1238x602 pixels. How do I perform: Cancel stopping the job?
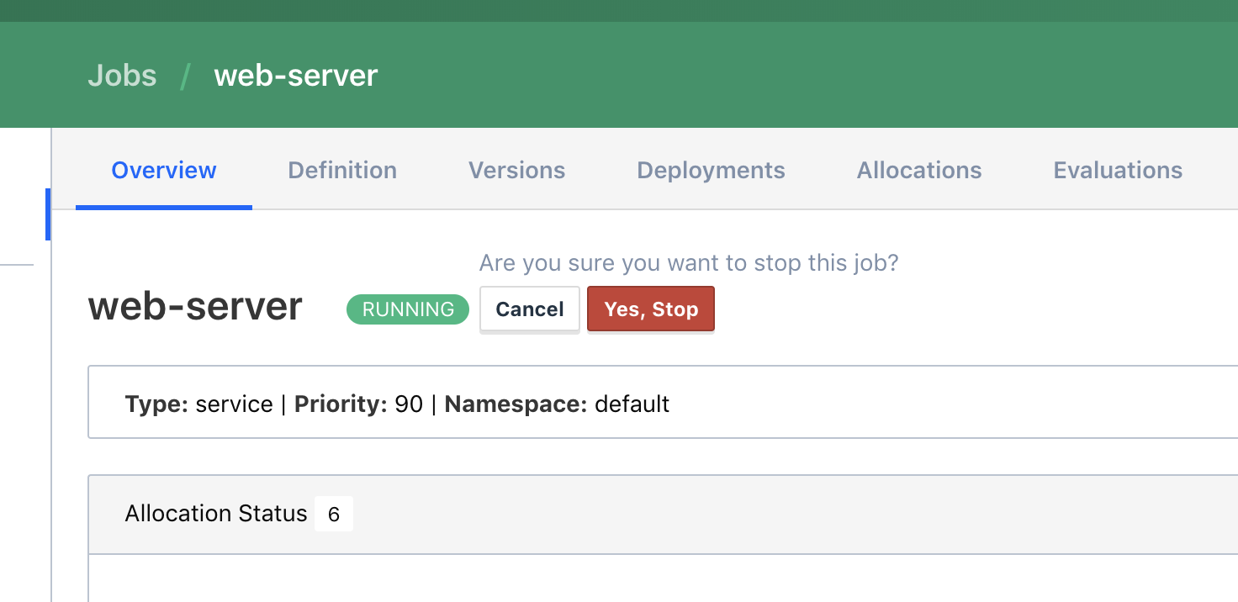pyautogui.click(x=529, y=309)
